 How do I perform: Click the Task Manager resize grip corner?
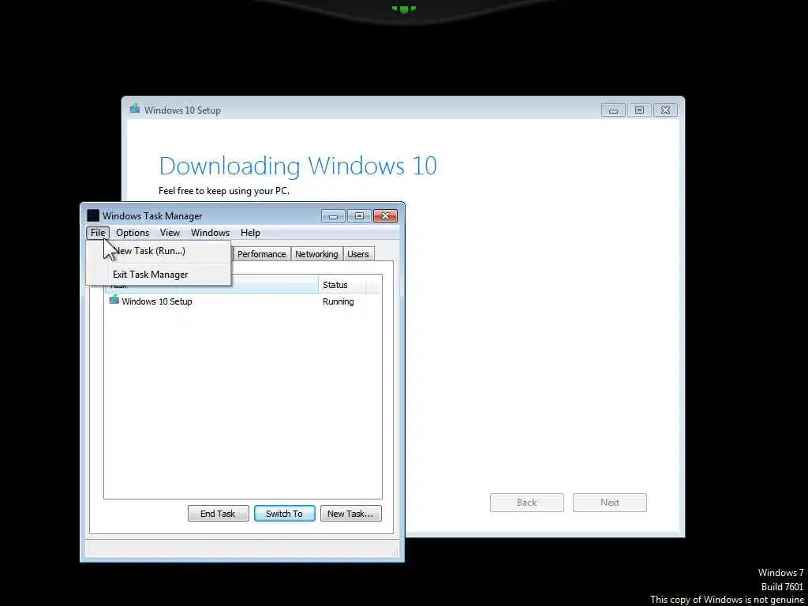coord(395,552)
